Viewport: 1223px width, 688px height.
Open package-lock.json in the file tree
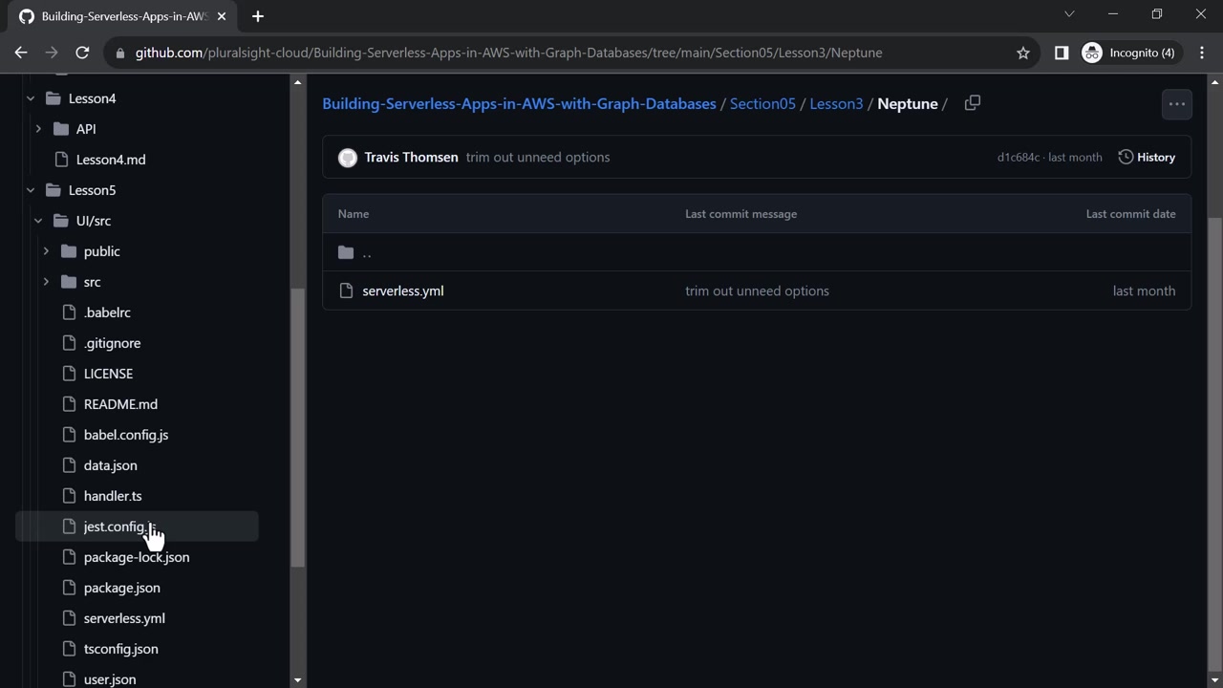[137, 557]
